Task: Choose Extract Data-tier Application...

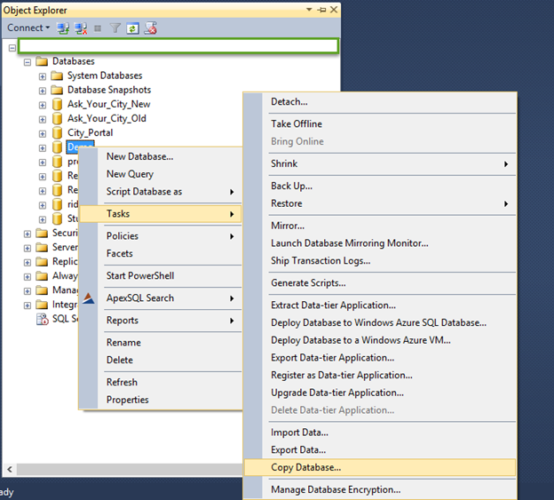Action: click(380, 306)
